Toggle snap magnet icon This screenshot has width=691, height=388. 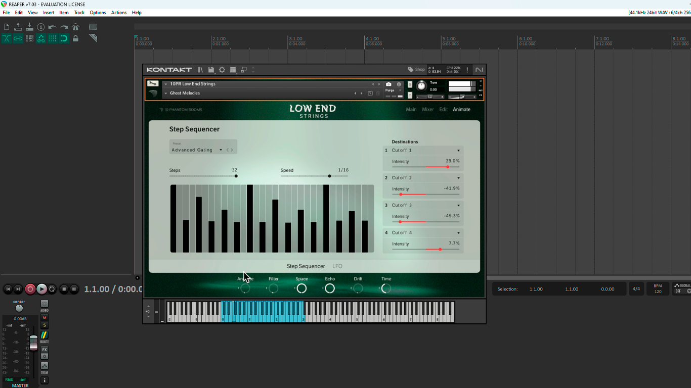(64, 38)
